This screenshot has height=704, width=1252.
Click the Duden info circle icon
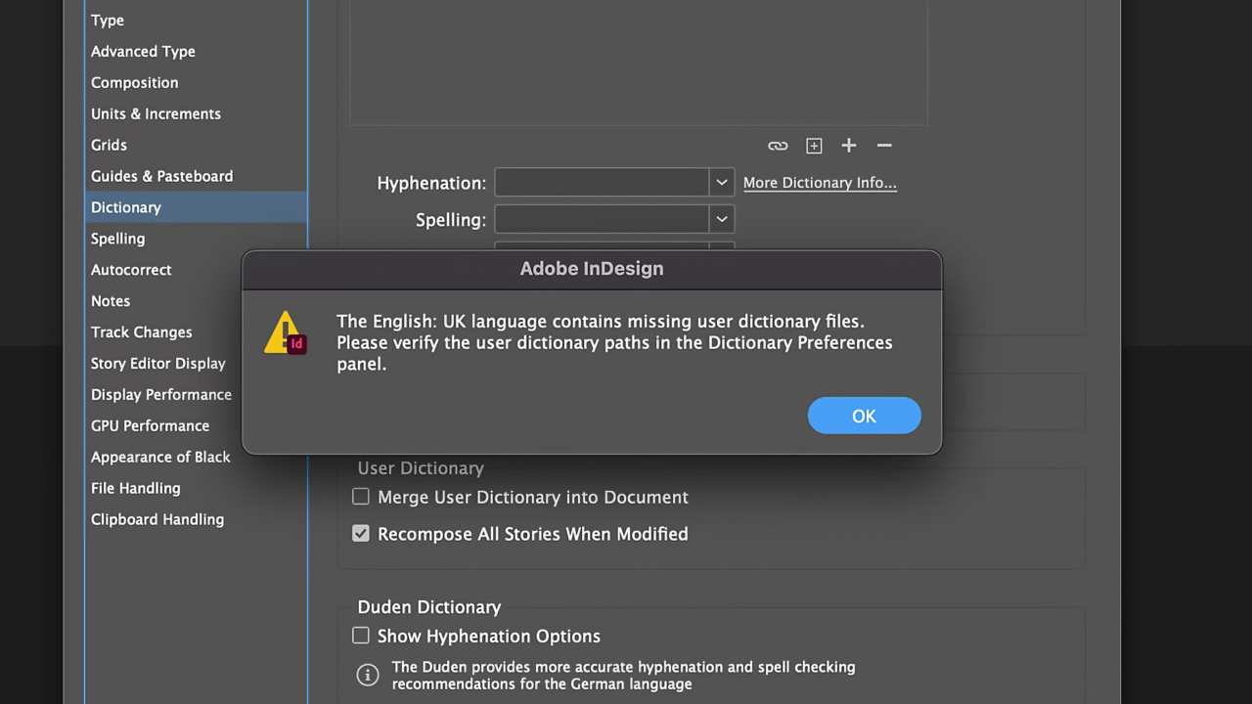pyautogui.click(x=368, y=676)
